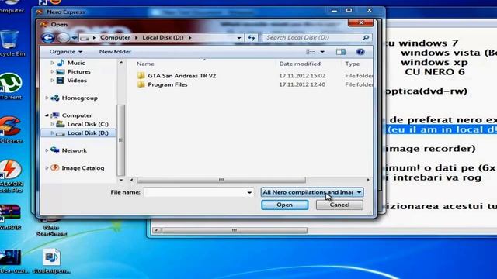The height and width of the screenshot is (279, 497).
Task: Select Local Disk (C:) in the tree
Action: [88, 124]
